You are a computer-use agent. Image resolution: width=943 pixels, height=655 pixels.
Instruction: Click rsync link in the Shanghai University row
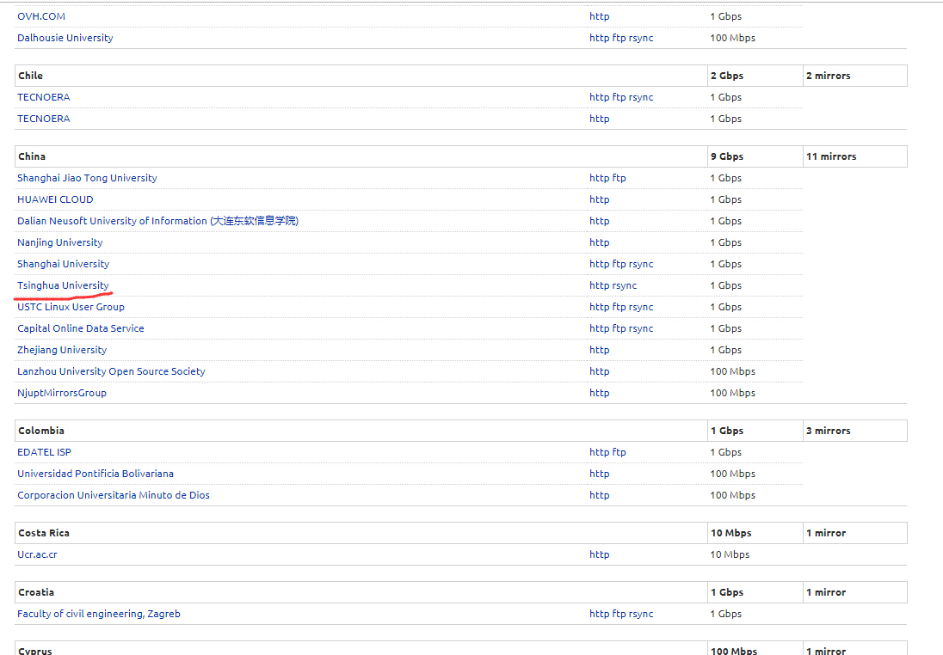(x=641, y=264)
